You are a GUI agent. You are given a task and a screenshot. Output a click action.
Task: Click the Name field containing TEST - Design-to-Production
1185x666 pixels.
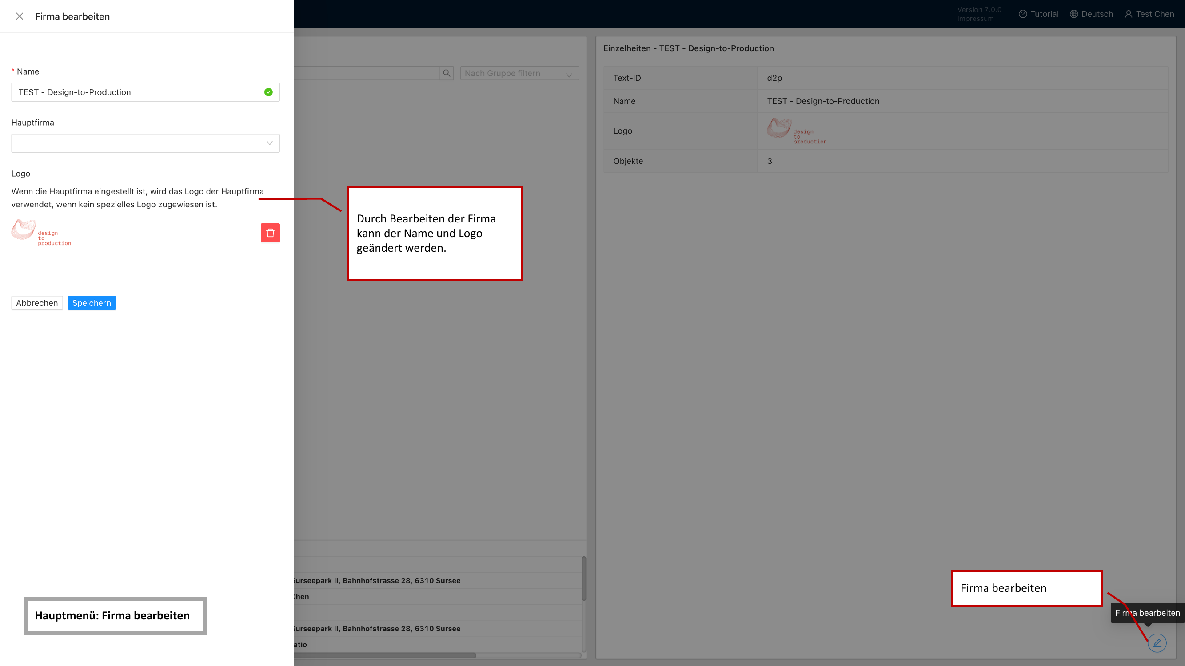[138, 92]
